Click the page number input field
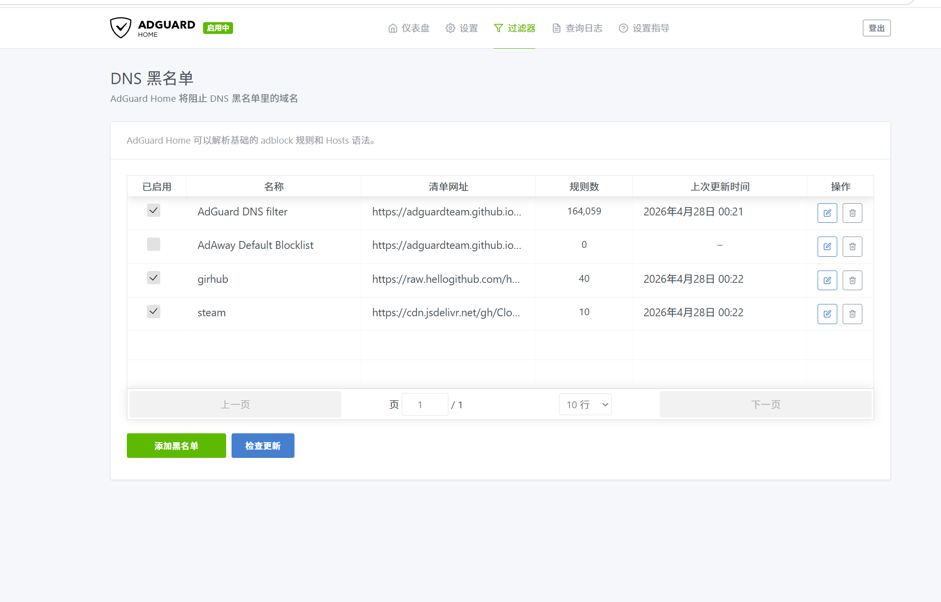Viewport: 941px width, 602px height. [x=425, y=404]
